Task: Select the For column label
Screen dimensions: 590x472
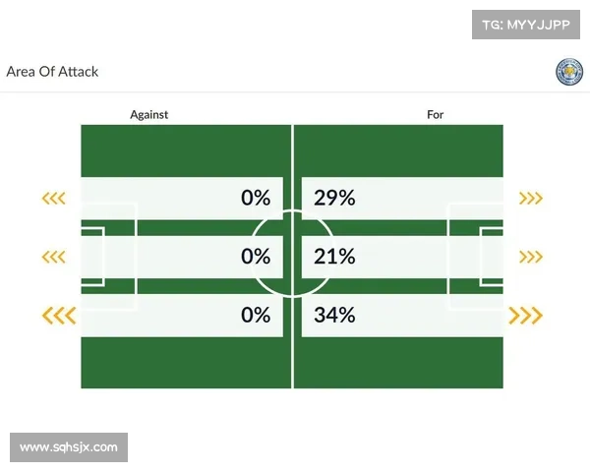Action: (x=436, y=114)
